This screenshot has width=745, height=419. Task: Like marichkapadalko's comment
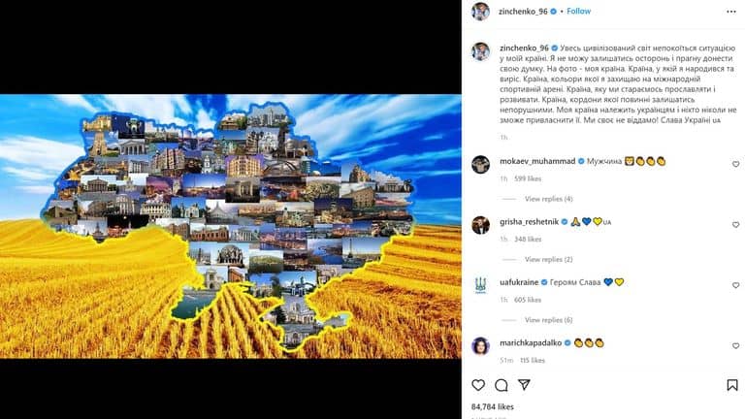(735, 345)
